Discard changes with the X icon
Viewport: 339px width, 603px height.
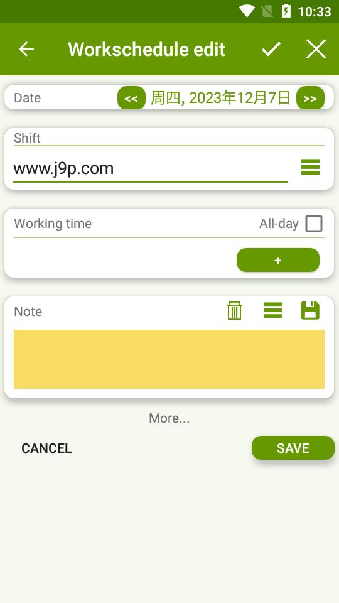(316, 49)
